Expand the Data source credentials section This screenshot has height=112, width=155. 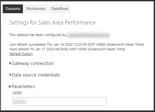coord(34,75)
